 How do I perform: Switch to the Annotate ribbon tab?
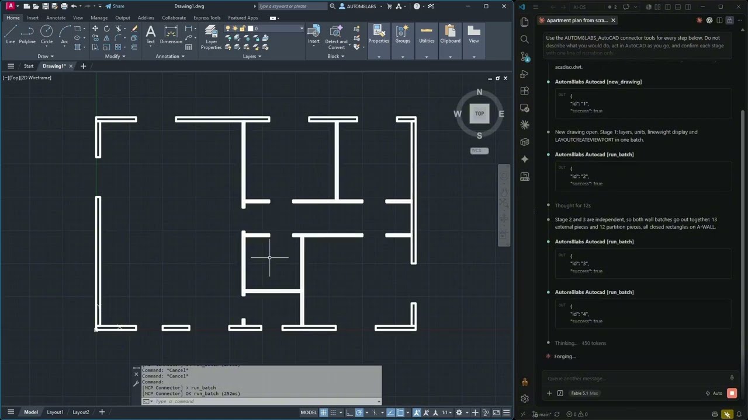point(56,17)
